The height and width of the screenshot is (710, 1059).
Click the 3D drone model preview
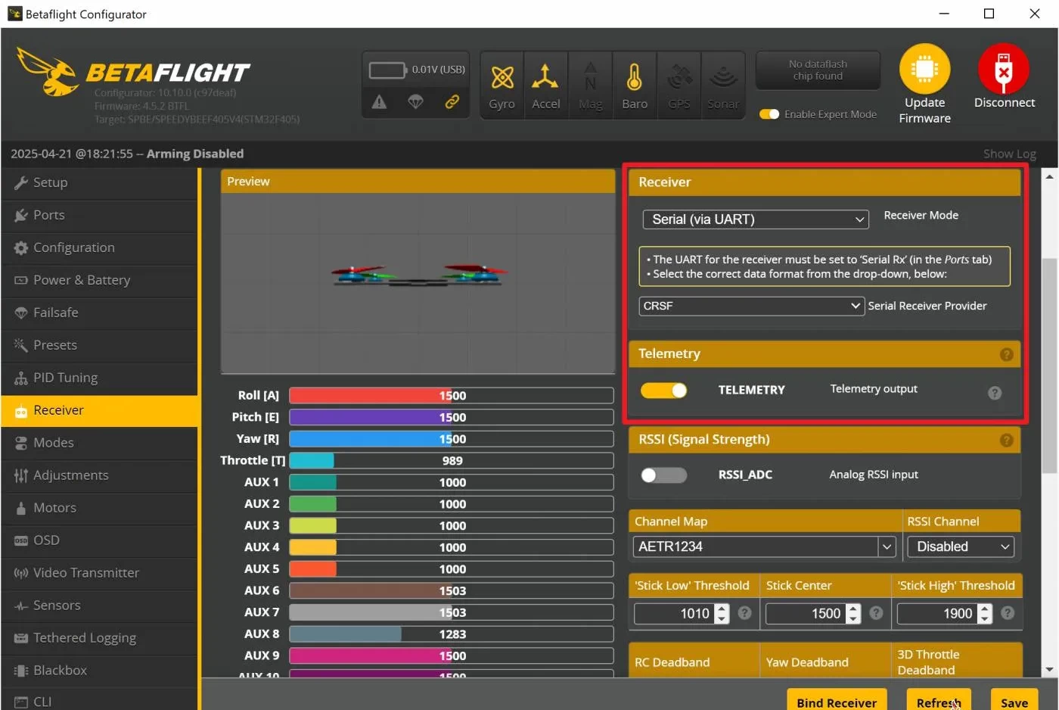[417, 275]
